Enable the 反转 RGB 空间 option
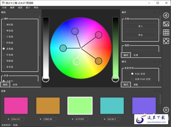 tap(132, 79)
